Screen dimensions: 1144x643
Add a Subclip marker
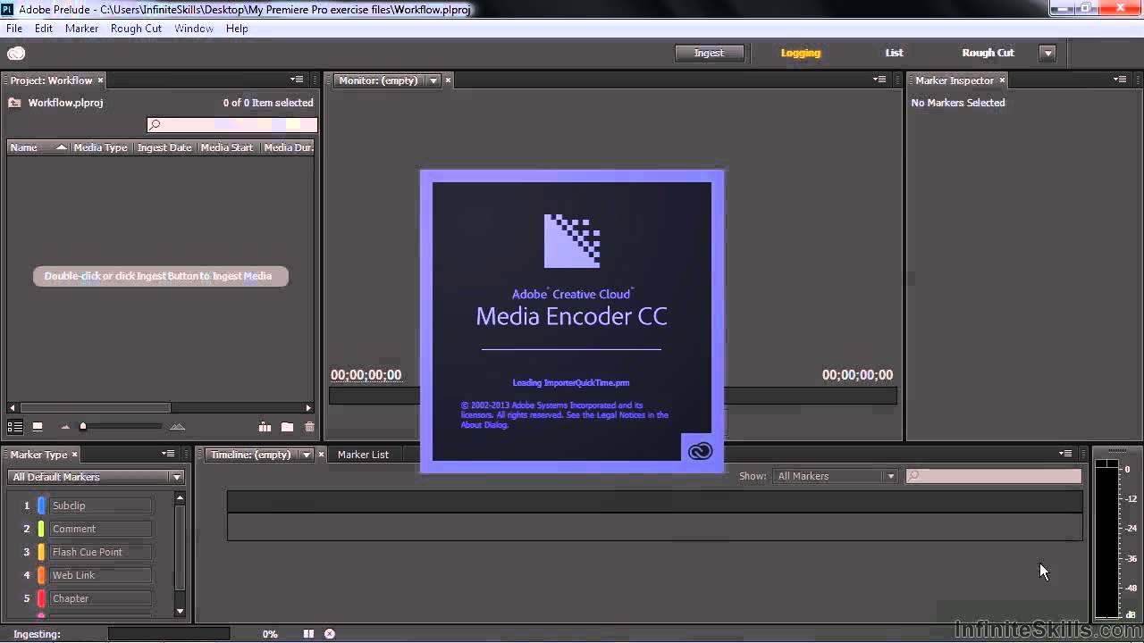pyautogui.click(x=100, y=505)
